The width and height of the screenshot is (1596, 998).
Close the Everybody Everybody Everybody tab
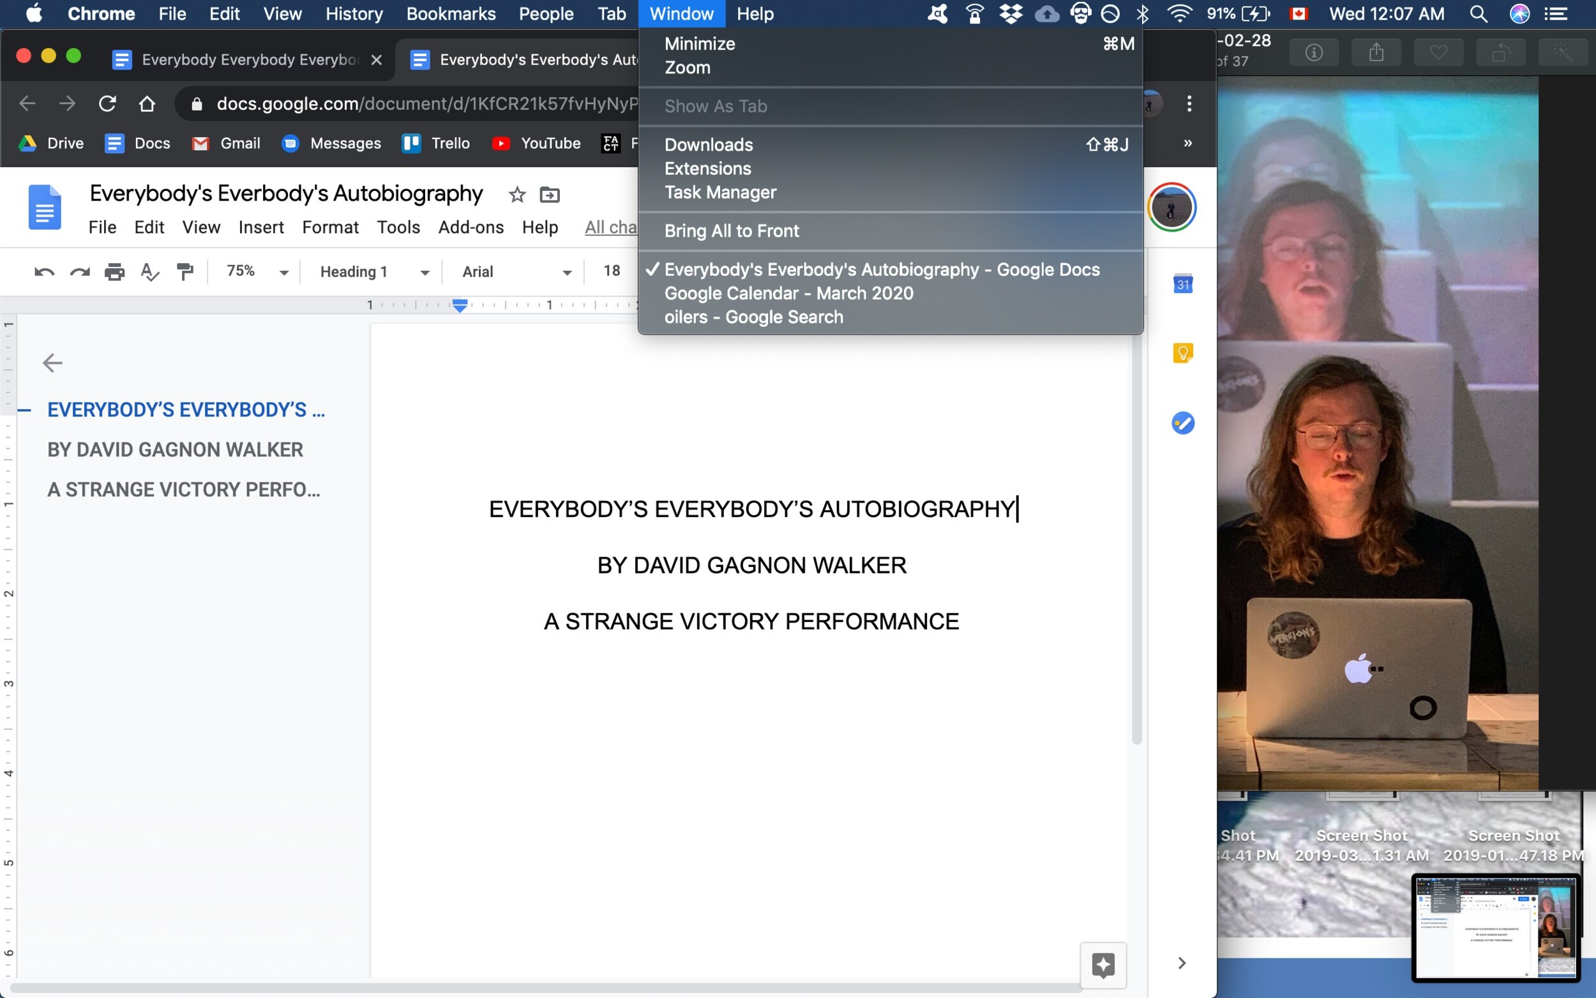[x=376, y=60]
